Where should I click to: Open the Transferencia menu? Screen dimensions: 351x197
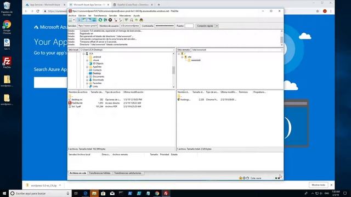click(100, 16)
